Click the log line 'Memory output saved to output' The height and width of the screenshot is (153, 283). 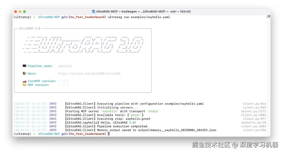(x=140, y=130)
